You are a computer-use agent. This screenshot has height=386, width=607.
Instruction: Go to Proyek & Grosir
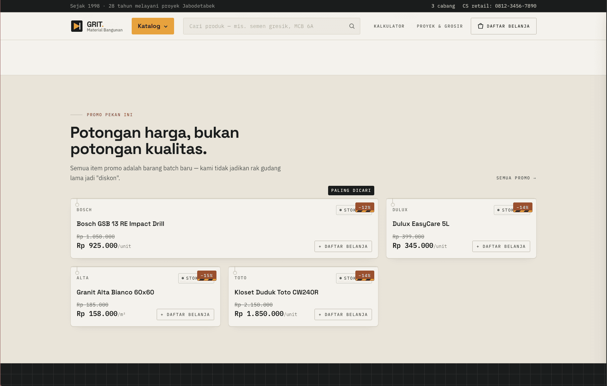[440, 26]
